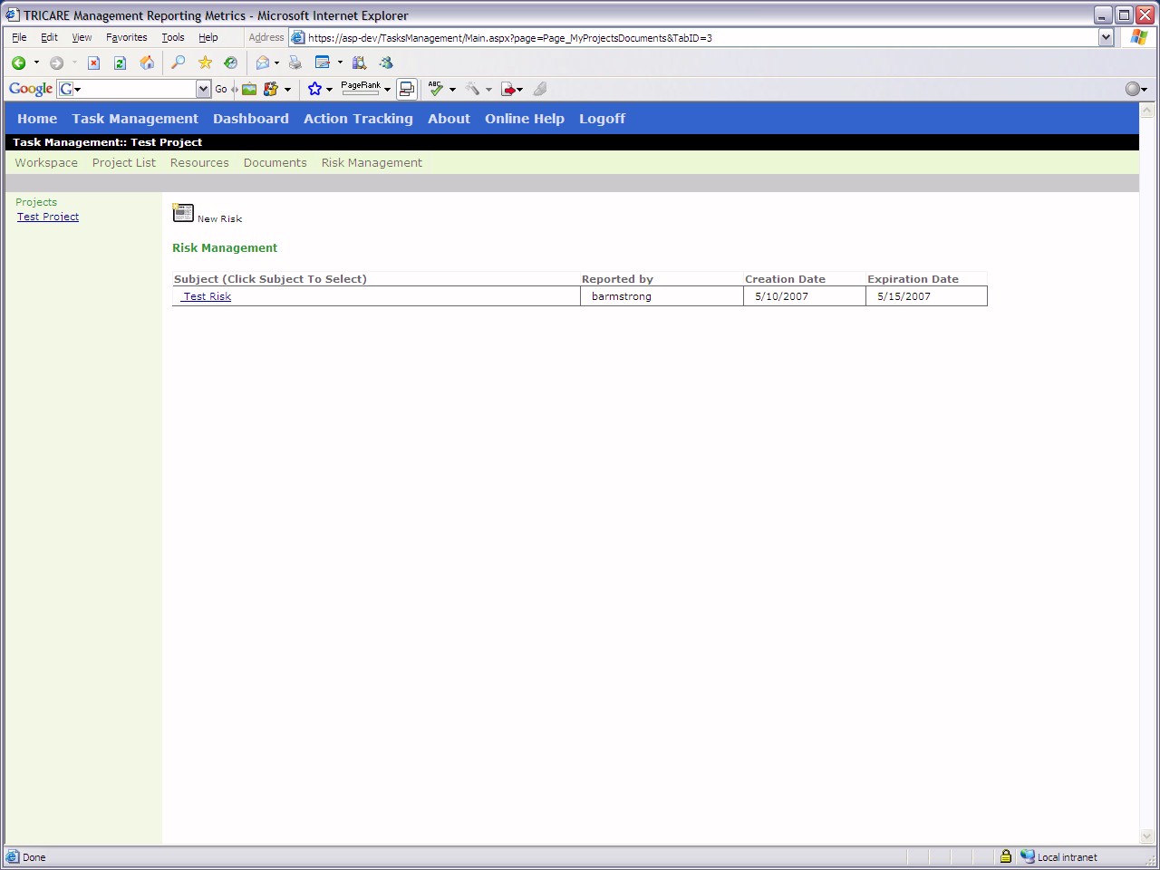
Task: Open the Search magnifier pane
Action: tap(179, 63)
